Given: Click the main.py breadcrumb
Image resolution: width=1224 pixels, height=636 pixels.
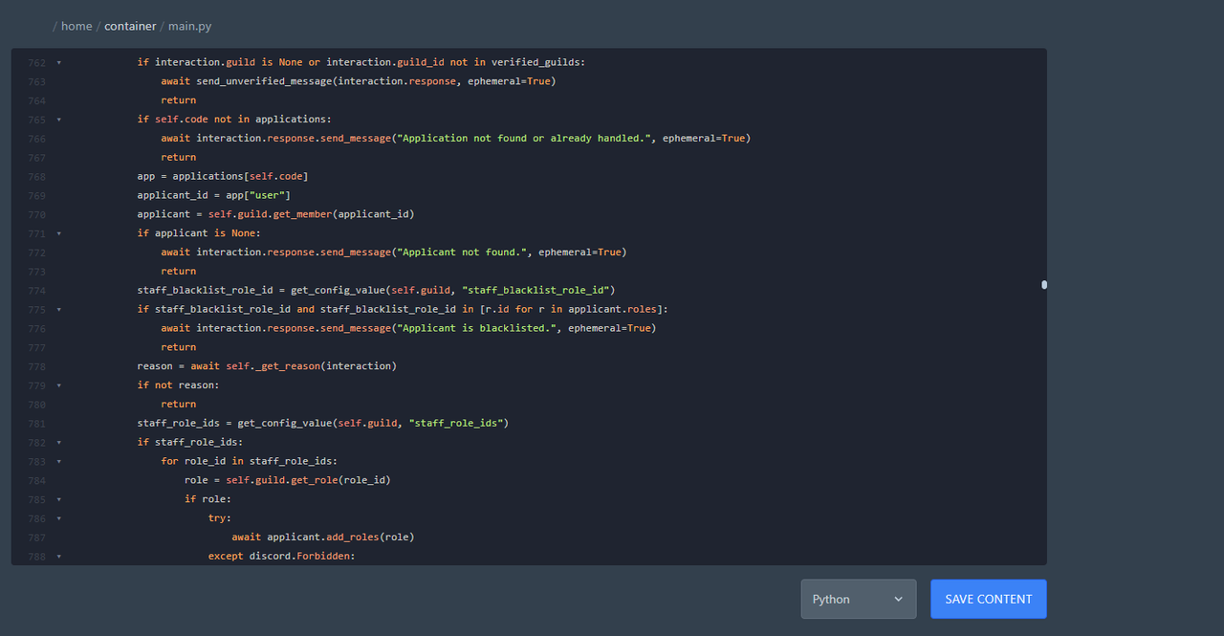Looking at the screenshot, I should click(190, 26).
